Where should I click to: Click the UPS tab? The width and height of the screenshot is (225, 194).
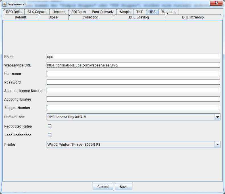point(152,12)
